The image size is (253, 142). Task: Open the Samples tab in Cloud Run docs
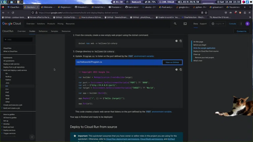coord(54,31)
